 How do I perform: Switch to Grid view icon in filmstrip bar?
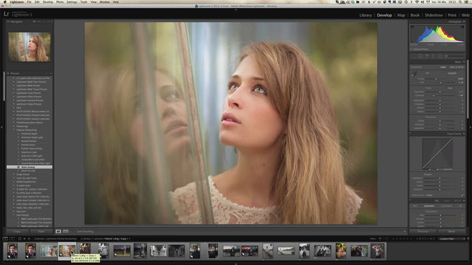tap(19, 239)
